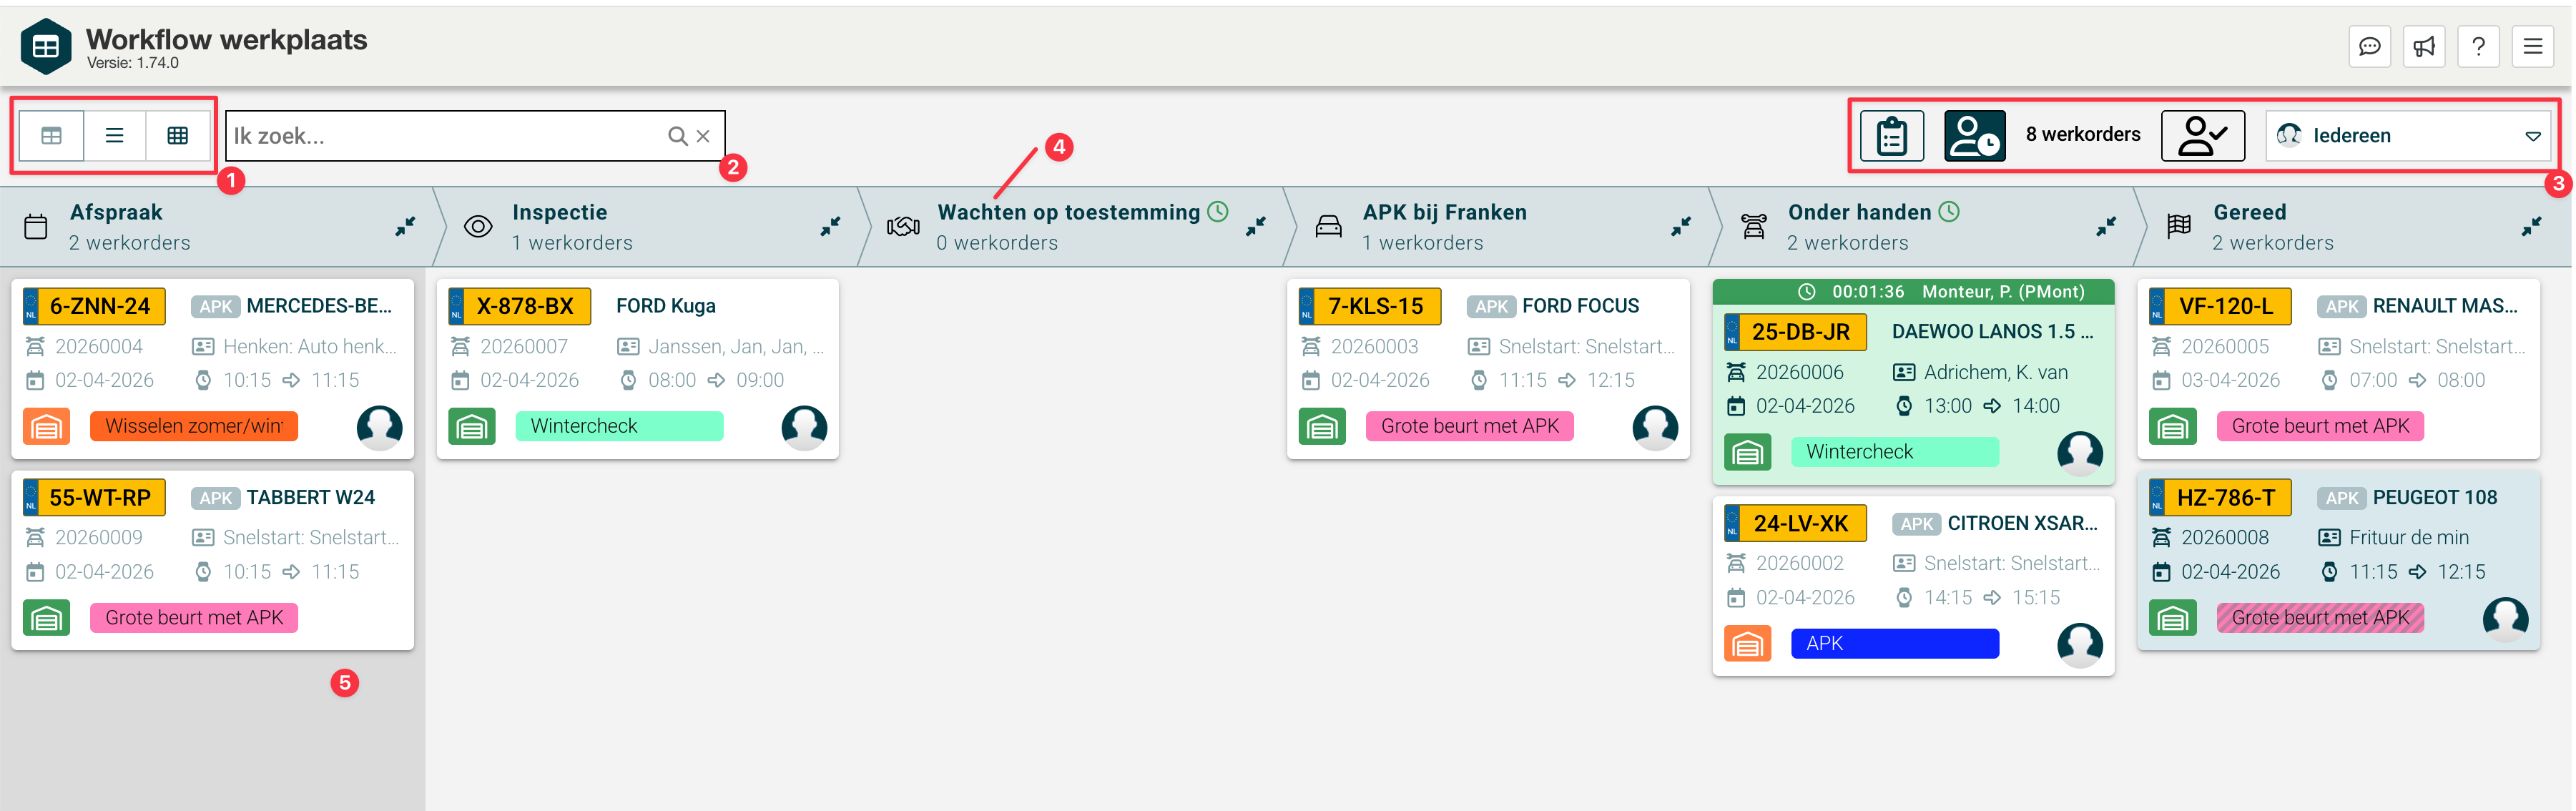
Task: Open the hamburger menu icon
Action: tap(2532, 46)
